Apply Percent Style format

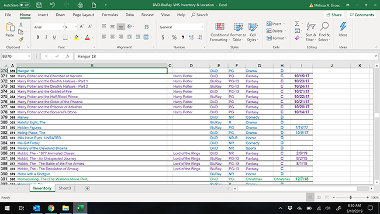(x=174, y=37)
